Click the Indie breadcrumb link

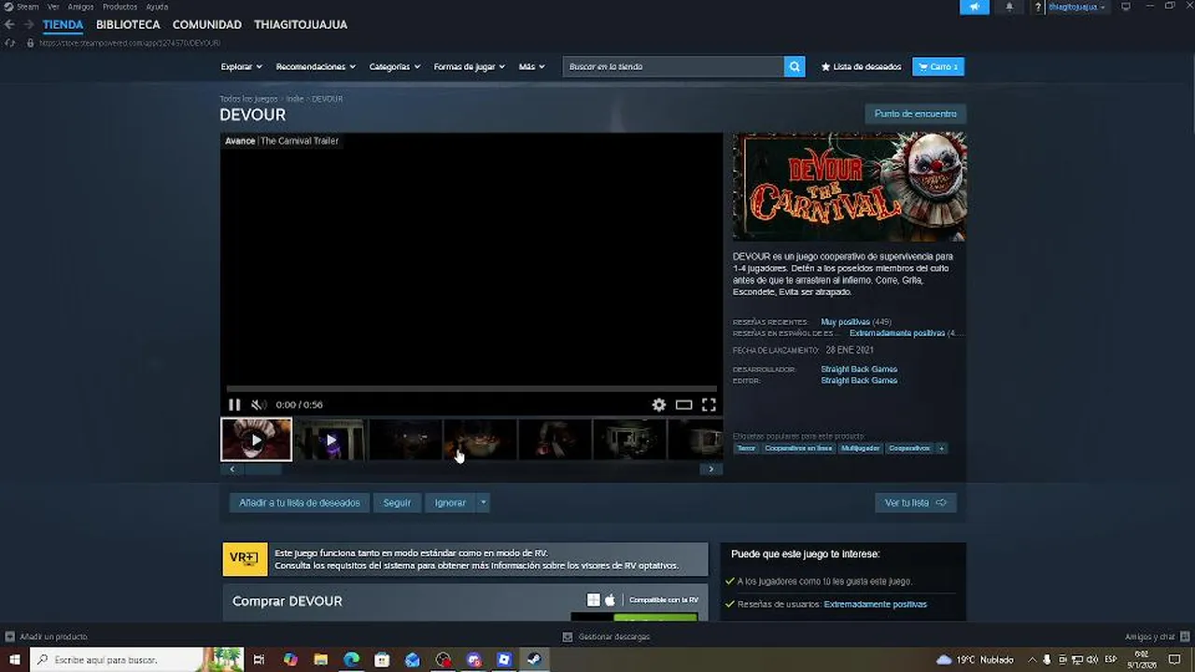295,99
